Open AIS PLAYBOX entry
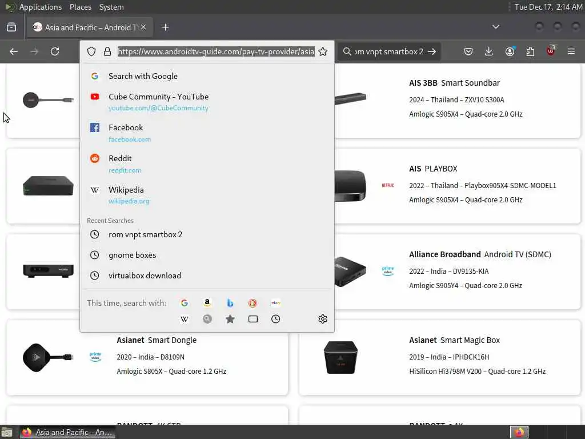 433,169
